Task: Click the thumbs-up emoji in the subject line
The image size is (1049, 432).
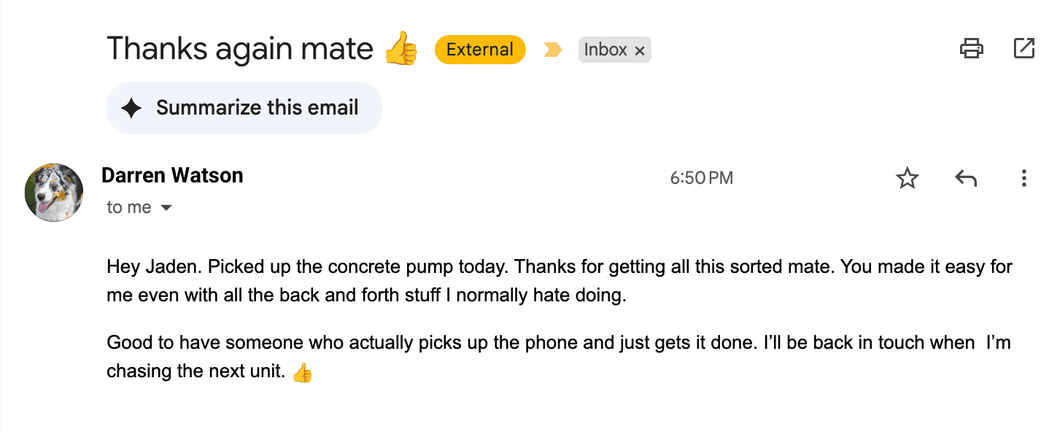Action: point(400,50)
